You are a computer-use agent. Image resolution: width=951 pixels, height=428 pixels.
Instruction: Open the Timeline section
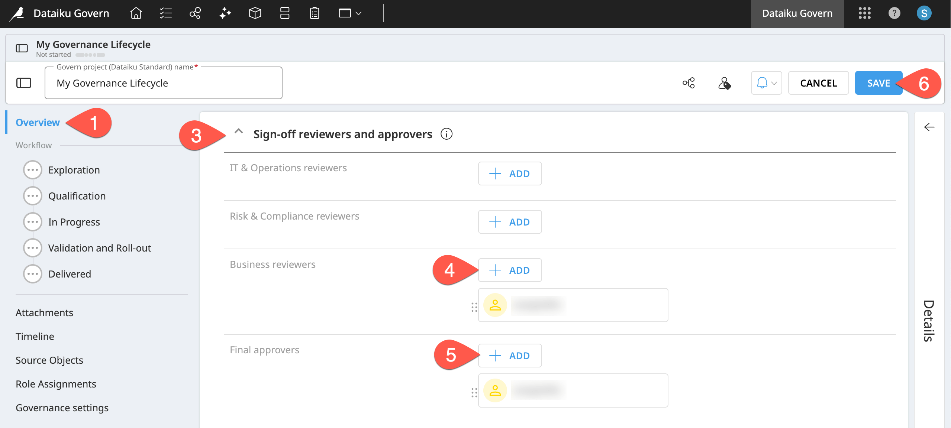[x=35, y=336]
